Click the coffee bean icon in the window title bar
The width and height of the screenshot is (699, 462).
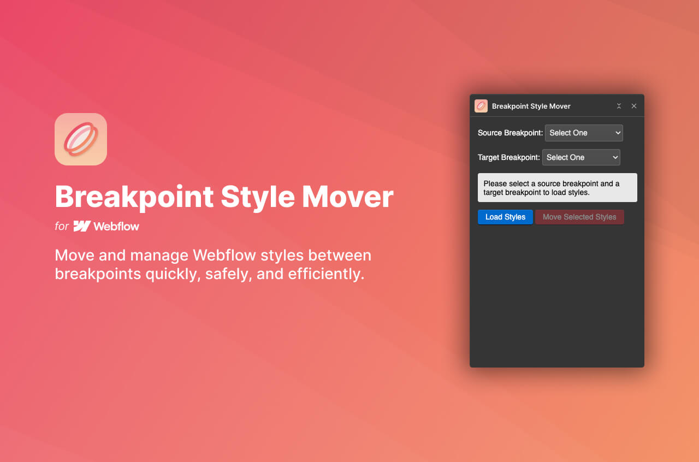coord(481,106)
